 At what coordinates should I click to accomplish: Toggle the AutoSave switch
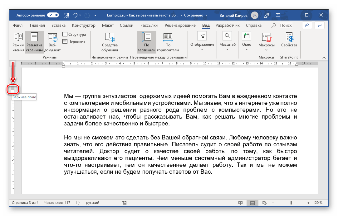coord(53,15)
